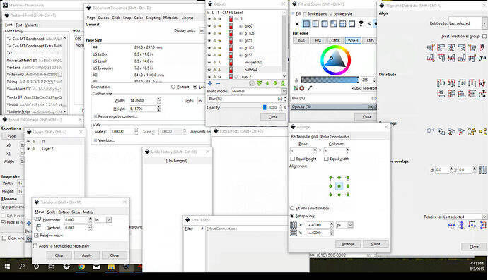This screenshot has height=280, width=488.
Task: Align right edges to anchor's left edge
Action: tap(431, 48)
